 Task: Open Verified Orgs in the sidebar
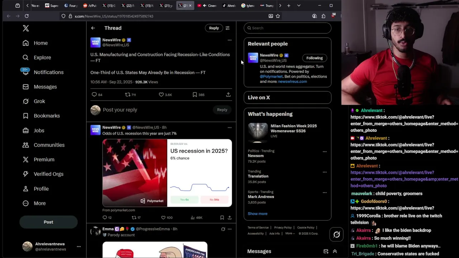coord(43,174)
